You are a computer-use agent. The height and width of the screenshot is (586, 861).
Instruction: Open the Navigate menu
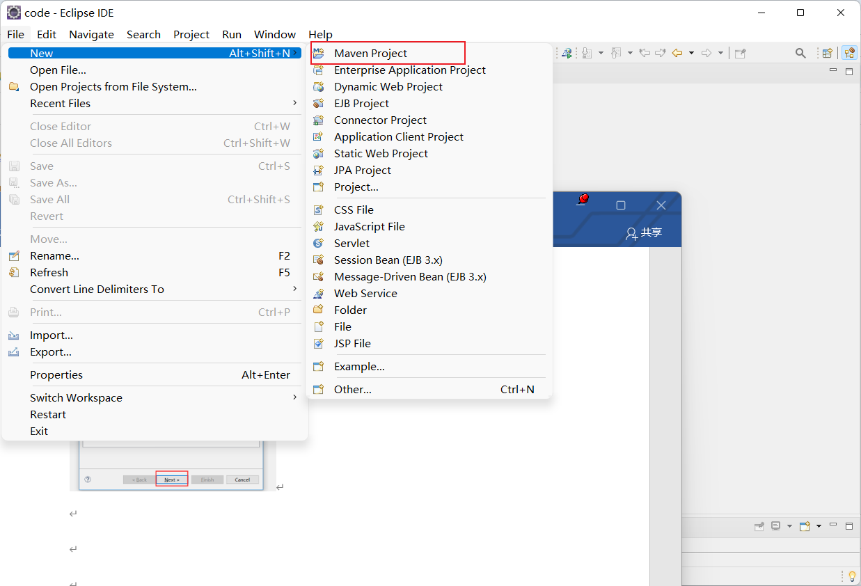point(91,34)
